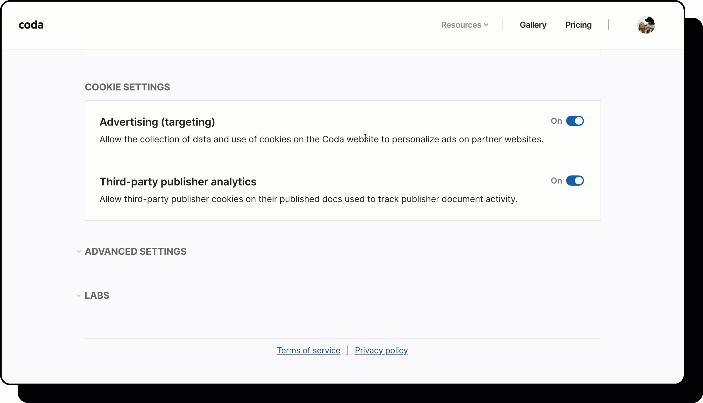Click the On label beside Advertising toggle
Screen dimensions: 703x403
[x=556, y=121]
